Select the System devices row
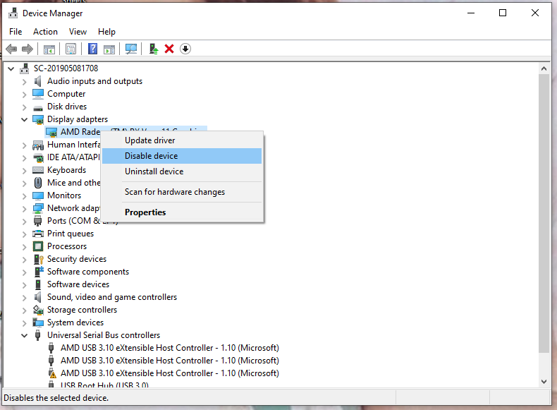Image resolution: width=557 pixels, height=410 pixels. (75, 322)
